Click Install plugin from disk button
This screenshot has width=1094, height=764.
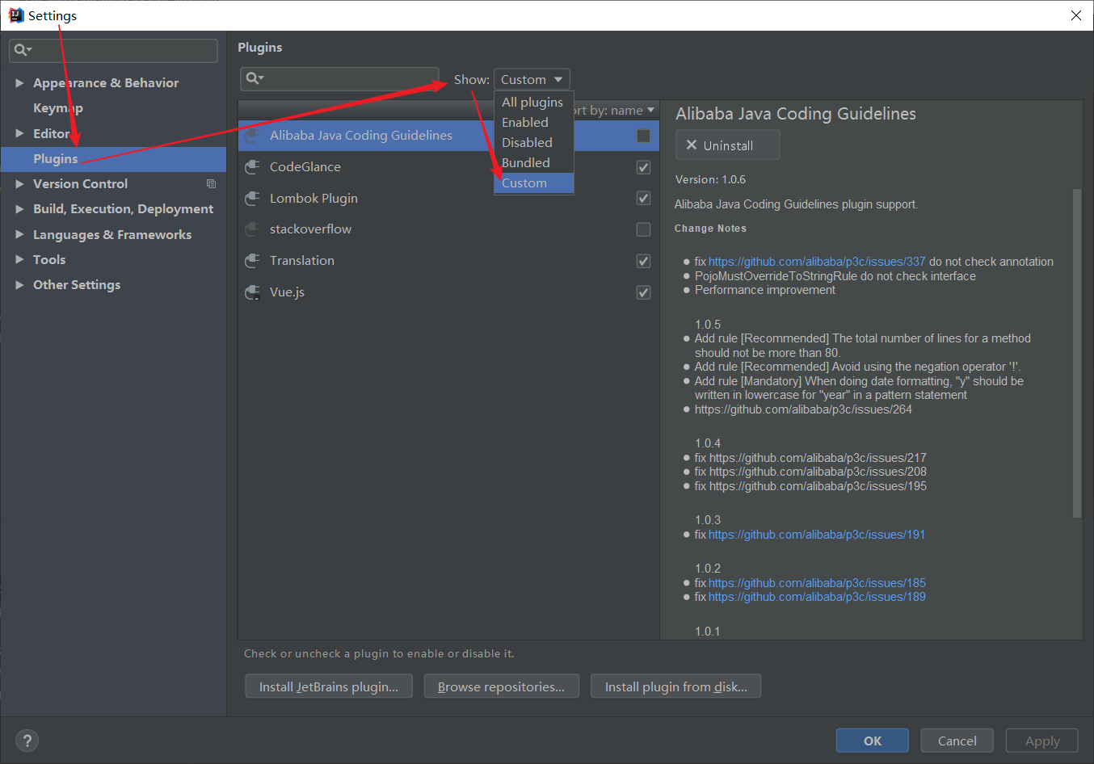(675, 686)
